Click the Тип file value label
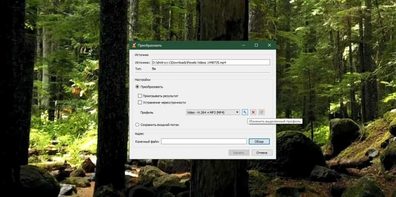Viewport: 396px width, 197px height. click(154, 69)
